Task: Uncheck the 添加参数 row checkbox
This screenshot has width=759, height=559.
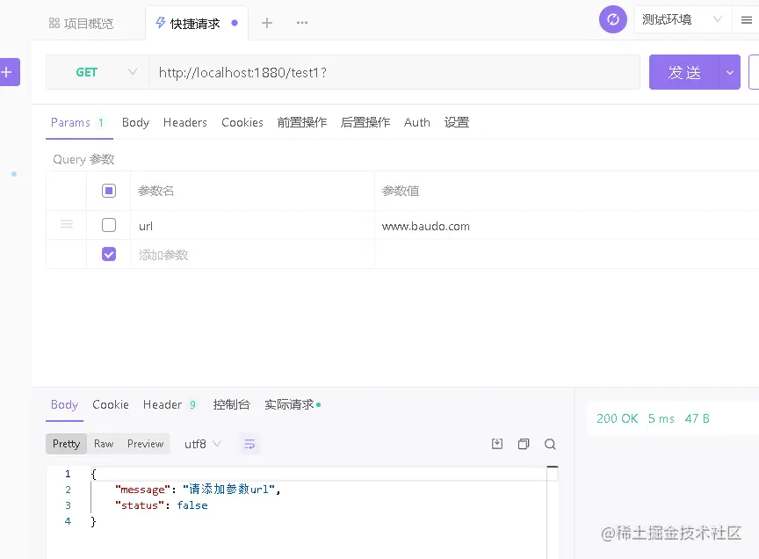Action: (x=109, y=254)
